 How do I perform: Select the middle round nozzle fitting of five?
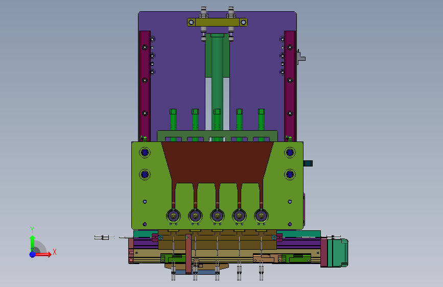(x=217, y=216)
